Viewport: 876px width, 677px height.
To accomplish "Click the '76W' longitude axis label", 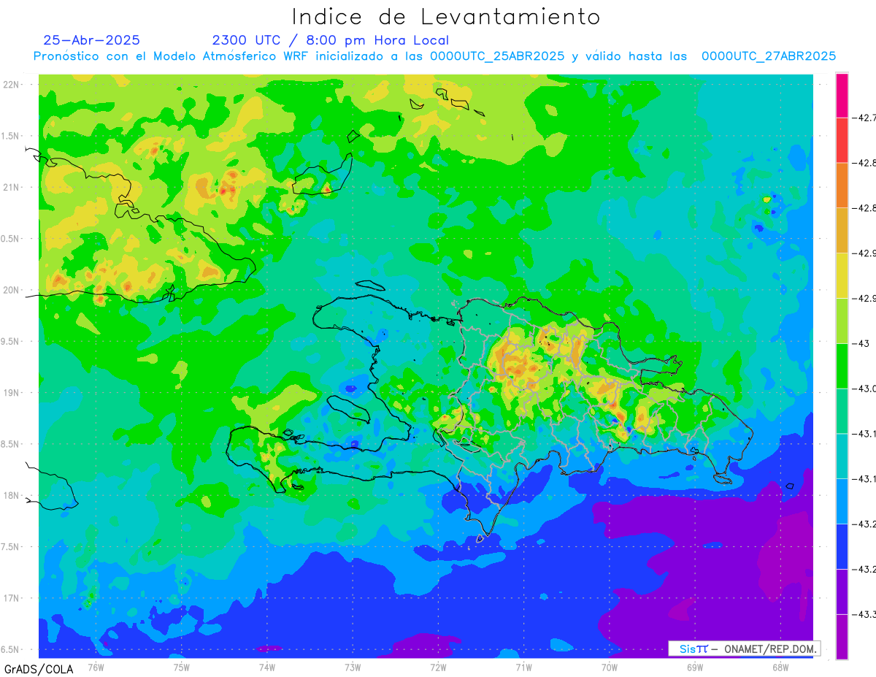I will tap(96, 667).
